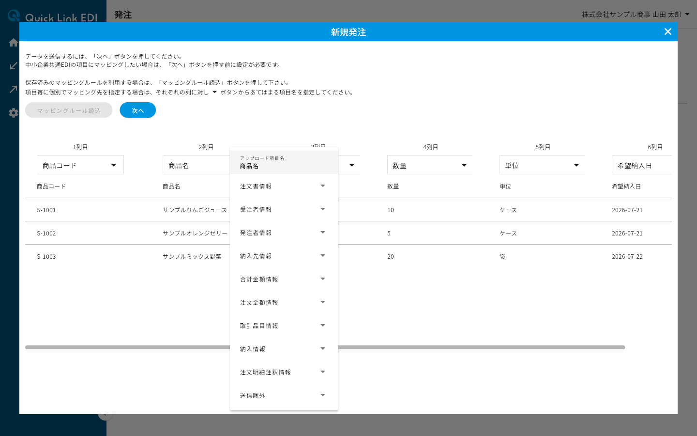Click the horizontal table scrollbar
Image resolution: width=697 pixels, height=436 pixels.
(x=325, y=347)
